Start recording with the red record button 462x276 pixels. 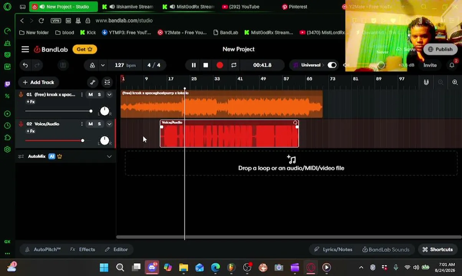pyautogui.click(x=219, y=65)
